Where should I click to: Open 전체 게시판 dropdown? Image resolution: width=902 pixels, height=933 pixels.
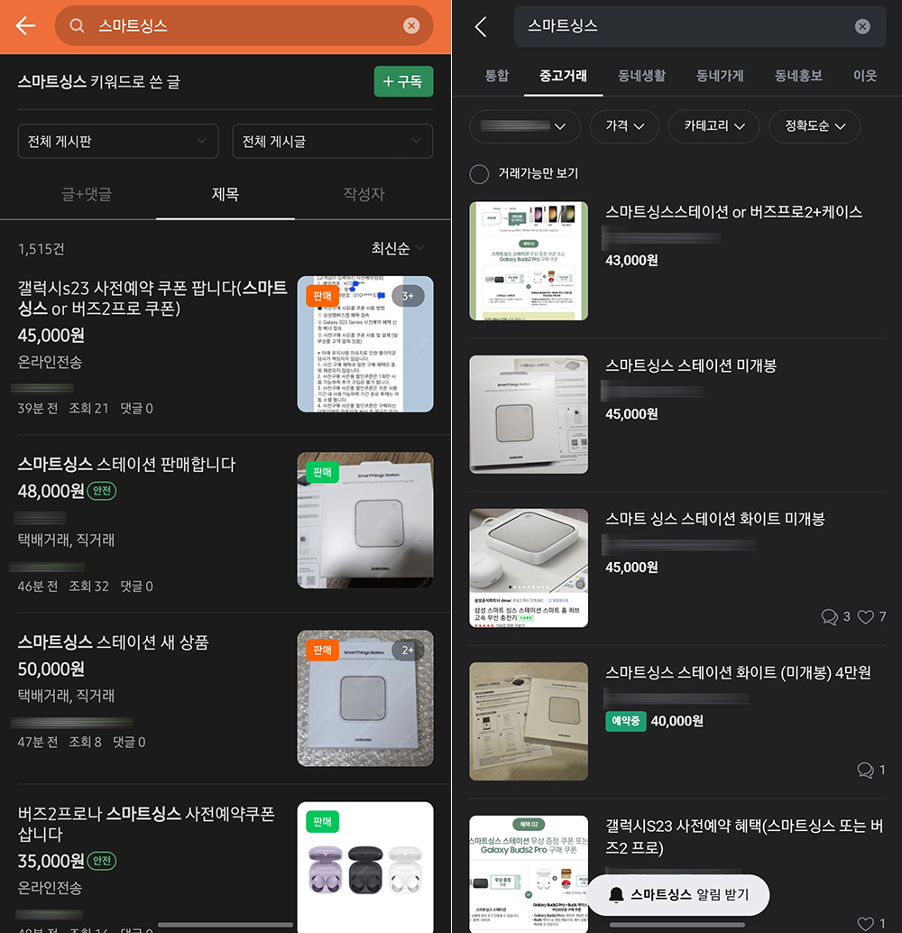tap(118, 141)
